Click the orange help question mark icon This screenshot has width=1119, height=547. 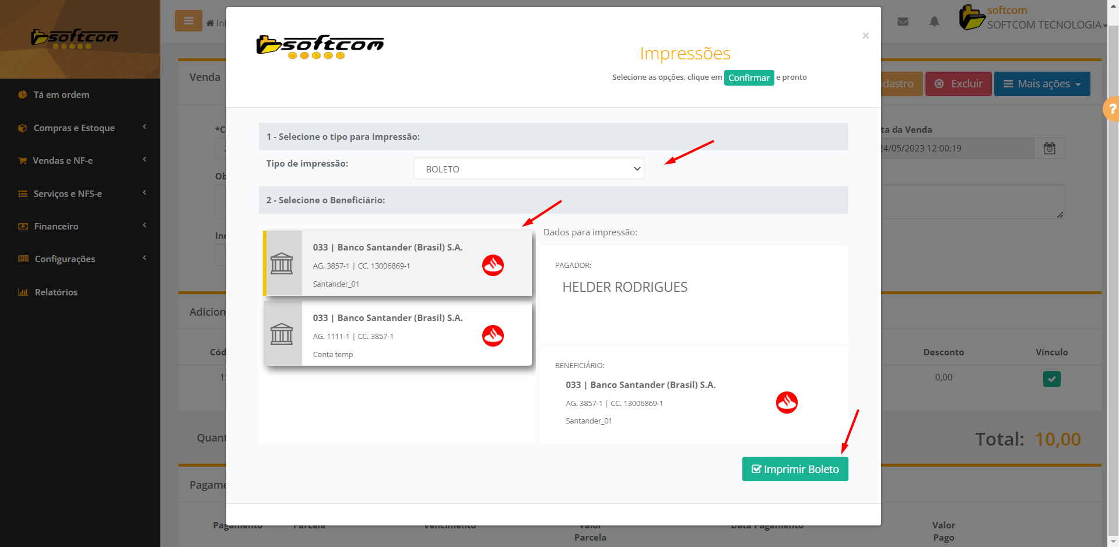click(1111, 109)
